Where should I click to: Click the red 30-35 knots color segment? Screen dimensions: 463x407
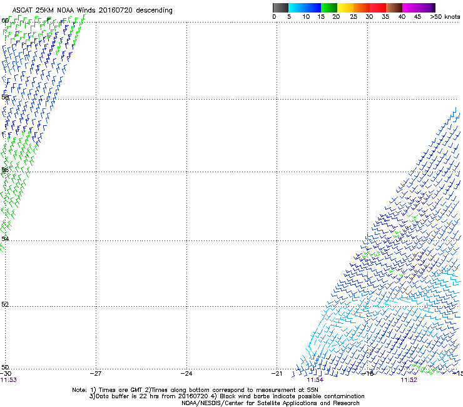click(x=378, y=8)
